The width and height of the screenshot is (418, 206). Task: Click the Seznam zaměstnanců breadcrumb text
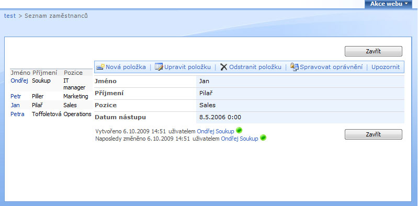coord(57,16)
